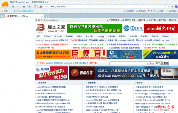Screen dimensions: 178x113
Task: Click the jquery sub-navigation link
Action: [47, 41]
